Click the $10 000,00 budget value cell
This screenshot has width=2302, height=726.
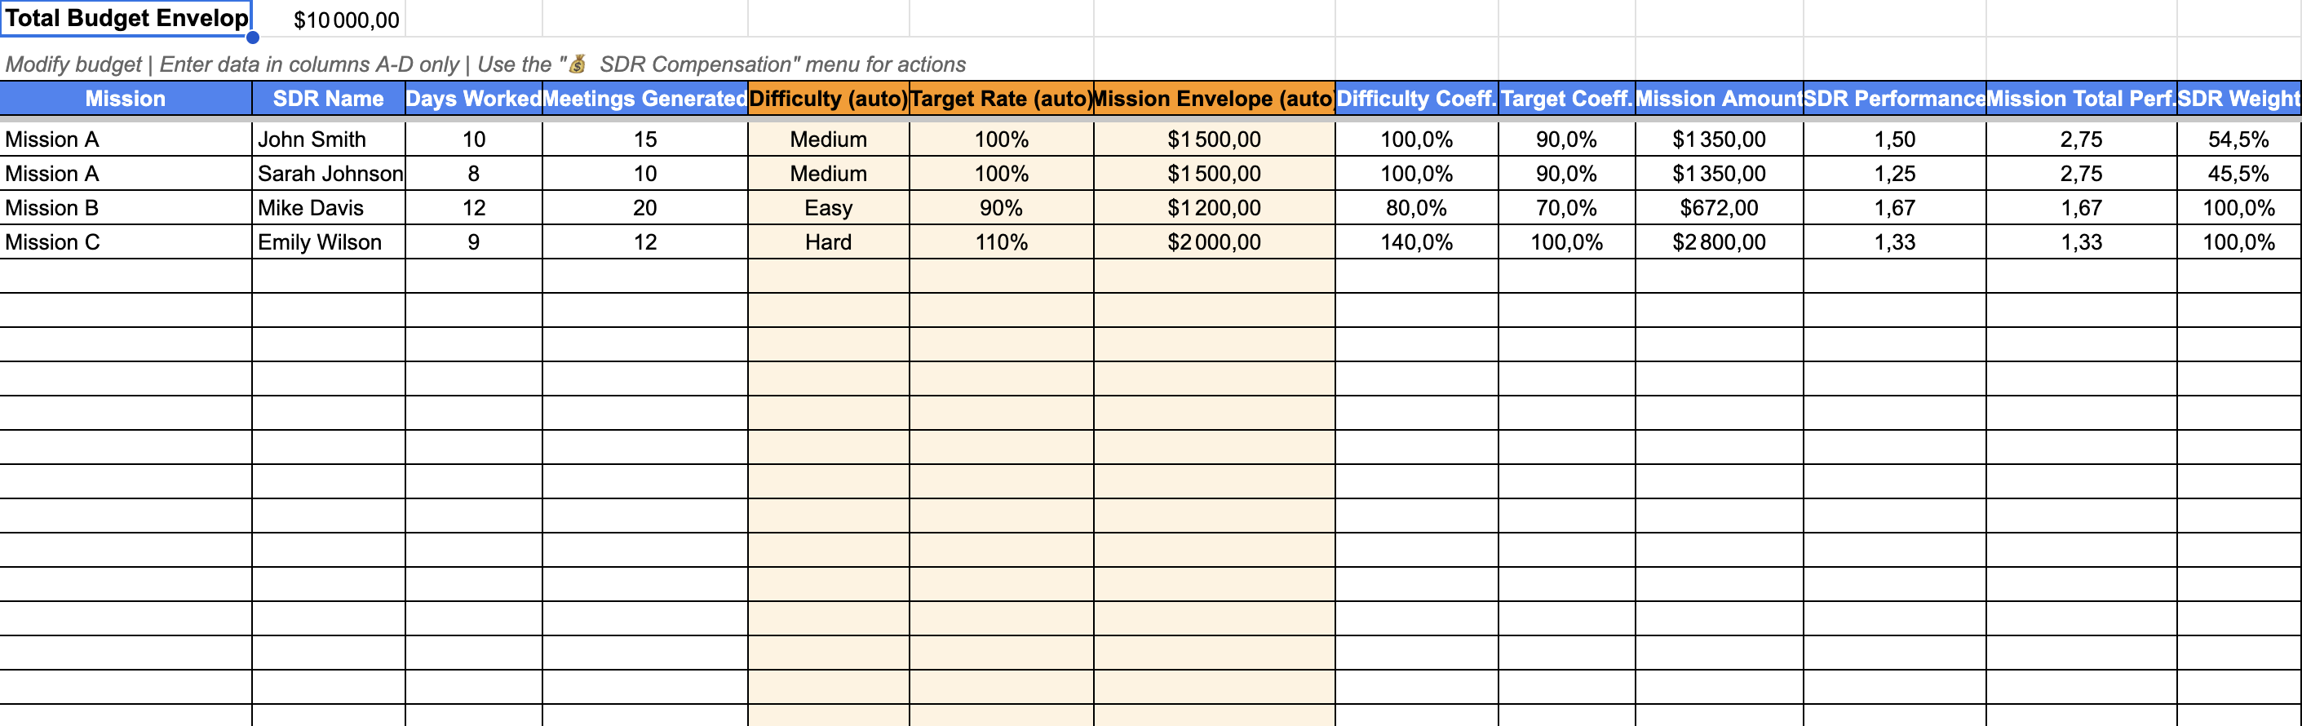click(347, 19)
